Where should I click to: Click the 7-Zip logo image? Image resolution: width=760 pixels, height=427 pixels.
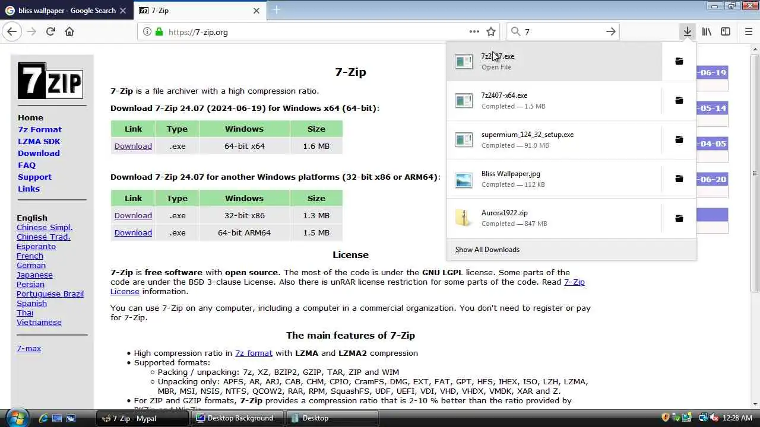click(50, 80)
